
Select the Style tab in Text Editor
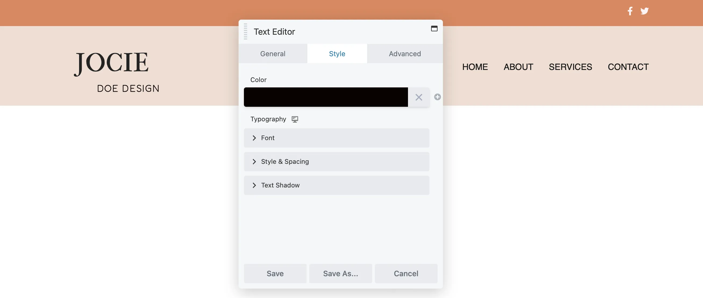[x=337, y=53]
